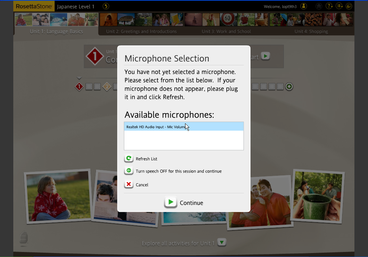Click the Home icon in top bar
368x257 pixels.
[x=319, y=6]
